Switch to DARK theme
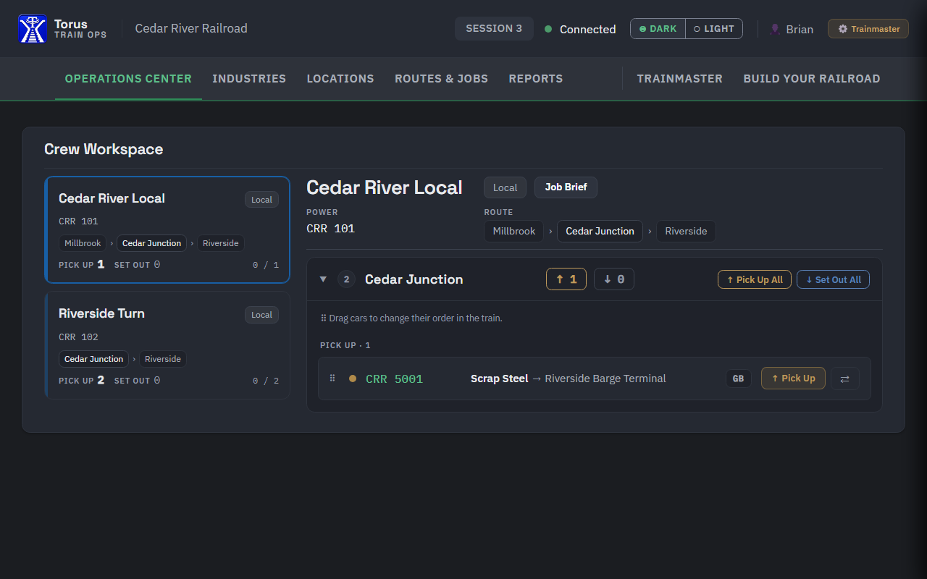This screenshot has height=579, width=927. [x=658, y=29]
